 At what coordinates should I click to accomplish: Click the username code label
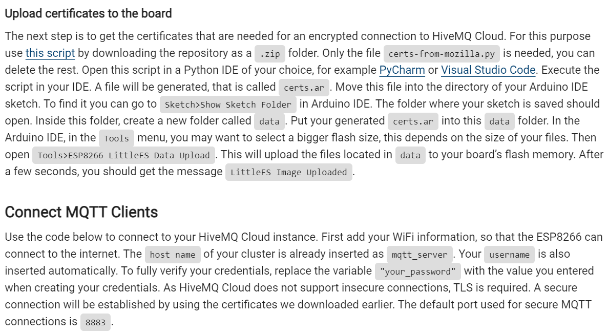tap(510, 255)
